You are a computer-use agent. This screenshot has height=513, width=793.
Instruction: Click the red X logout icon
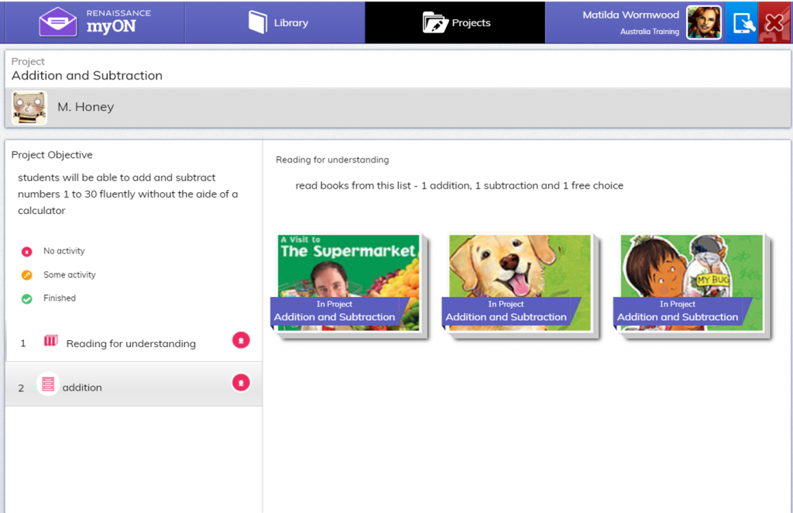(x=774, y=22)
